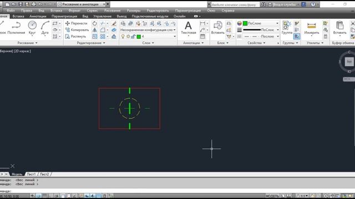Switch to the Управление ribbon tab
Image resolution: width=355 pixels, height=199 pixels.
[102, 16]
